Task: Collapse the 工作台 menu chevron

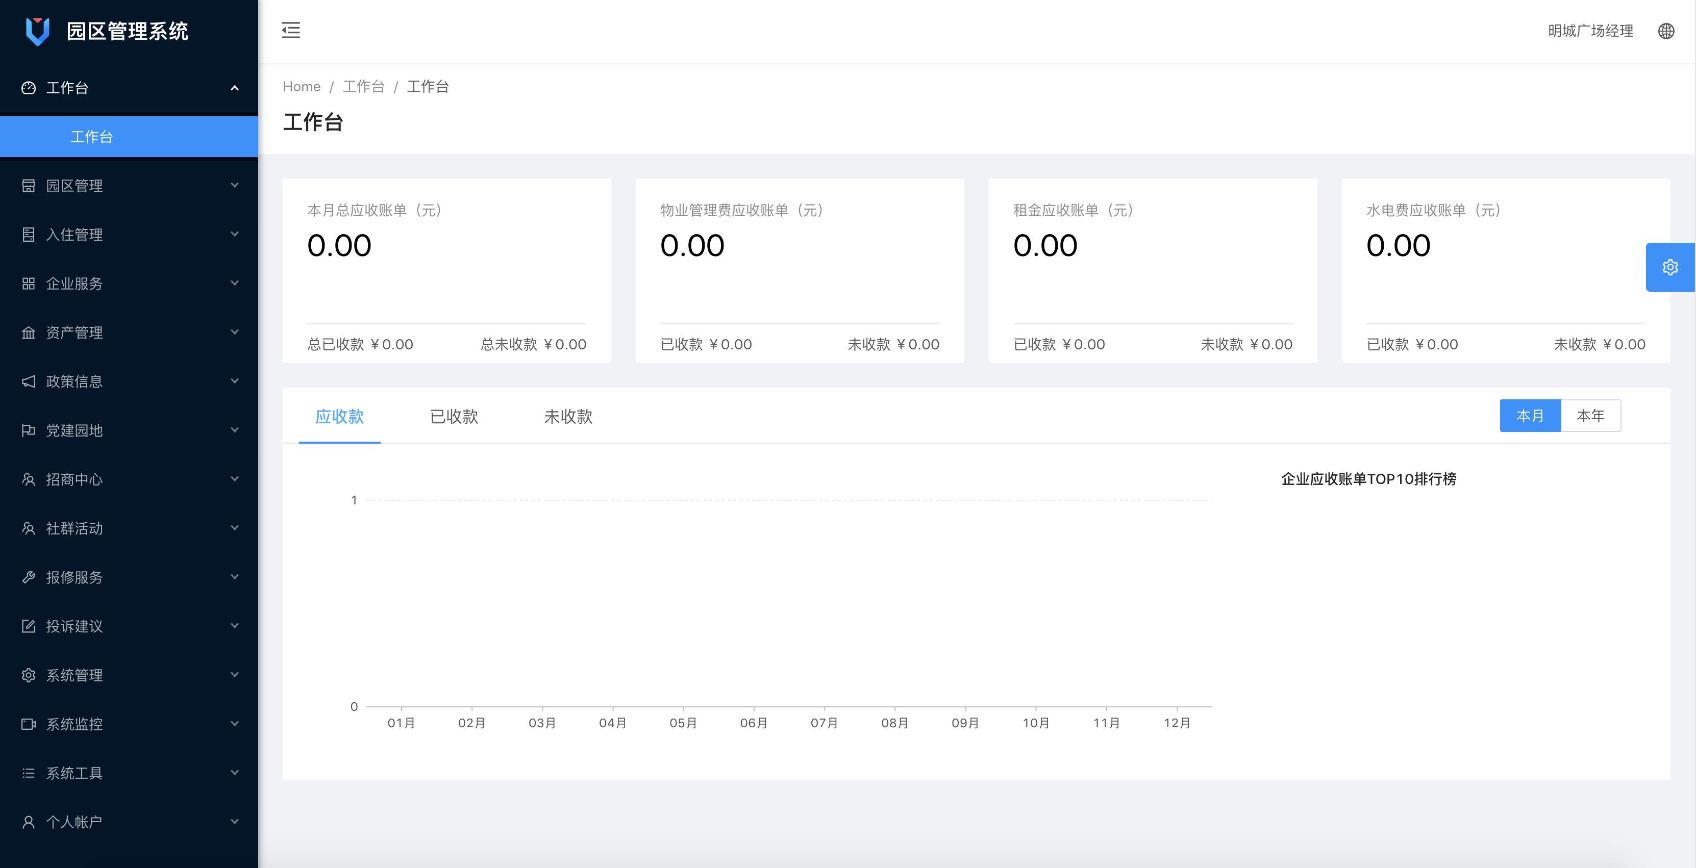Action: pos(234,88)
